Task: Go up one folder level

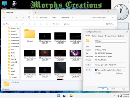Action: (x=17, y=17)
